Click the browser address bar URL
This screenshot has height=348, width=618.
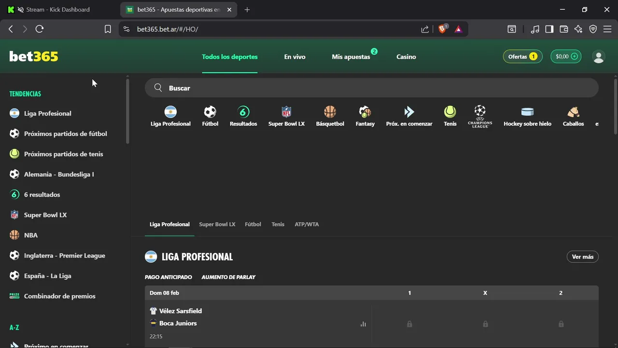(168, 29)
